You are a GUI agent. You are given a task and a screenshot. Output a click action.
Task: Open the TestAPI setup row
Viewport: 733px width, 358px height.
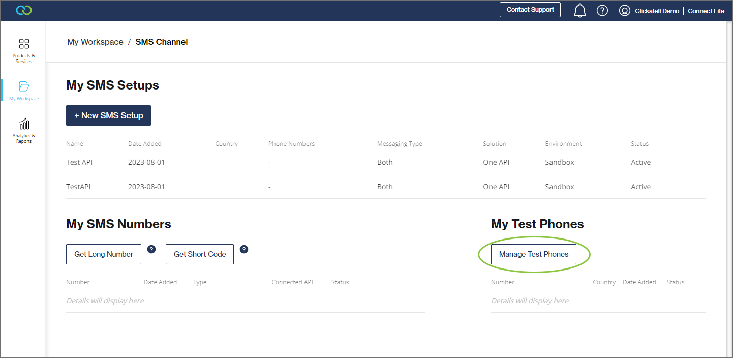click(x=78, y=187)
